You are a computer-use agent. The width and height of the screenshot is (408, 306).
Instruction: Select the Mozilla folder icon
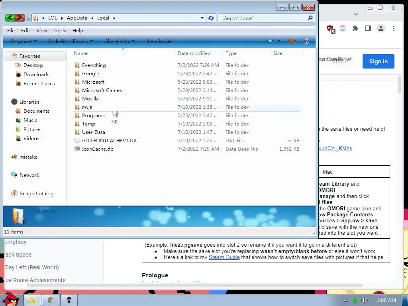[x=77, y=98]
